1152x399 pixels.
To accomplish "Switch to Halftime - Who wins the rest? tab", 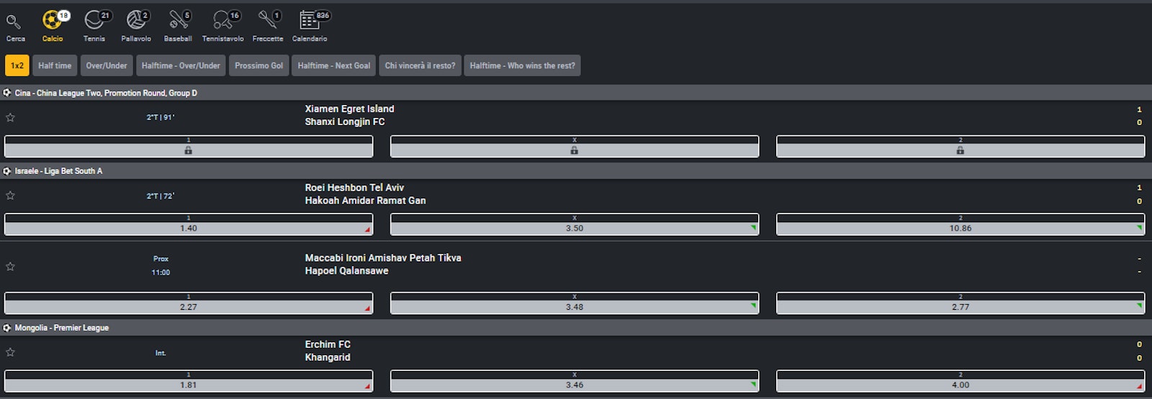I will (523, 65).
